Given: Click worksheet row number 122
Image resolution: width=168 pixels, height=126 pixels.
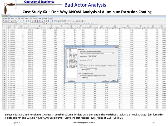Looking at the screenshot, I should [4, 30].
